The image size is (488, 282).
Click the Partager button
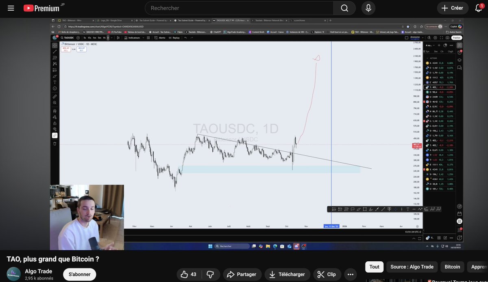click(x=242, y=274)
